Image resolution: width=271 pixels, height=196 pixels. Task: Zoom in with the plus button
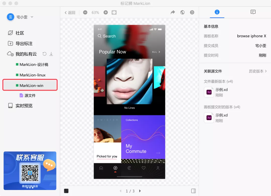[x=106, y=13]
